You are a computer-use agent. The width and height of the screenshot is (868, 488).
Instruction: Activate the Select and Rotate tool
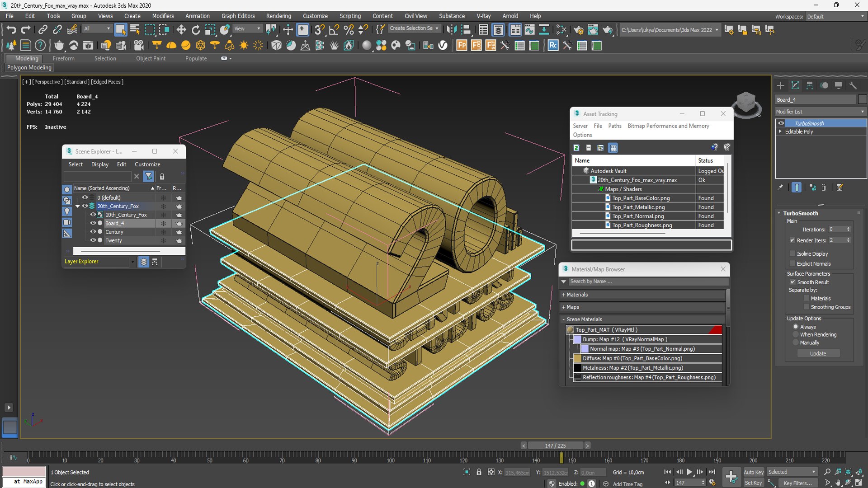[x=195, y=30]
